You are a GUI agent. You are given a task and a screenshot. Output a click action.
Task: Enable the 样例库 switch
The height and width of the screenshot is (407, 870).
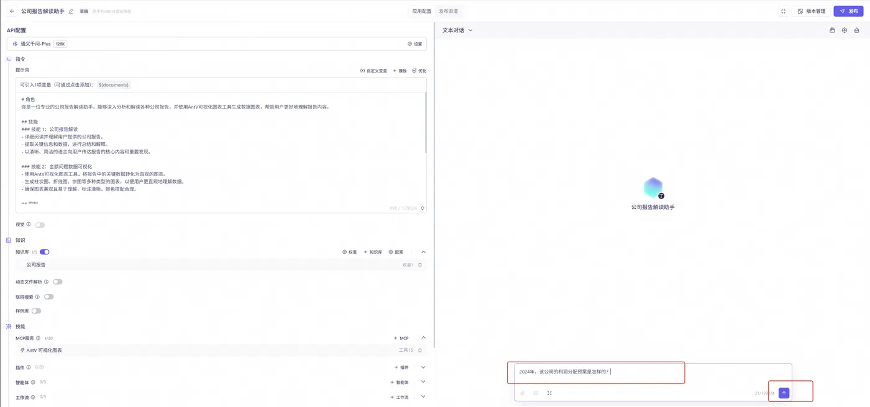point(36,311)
